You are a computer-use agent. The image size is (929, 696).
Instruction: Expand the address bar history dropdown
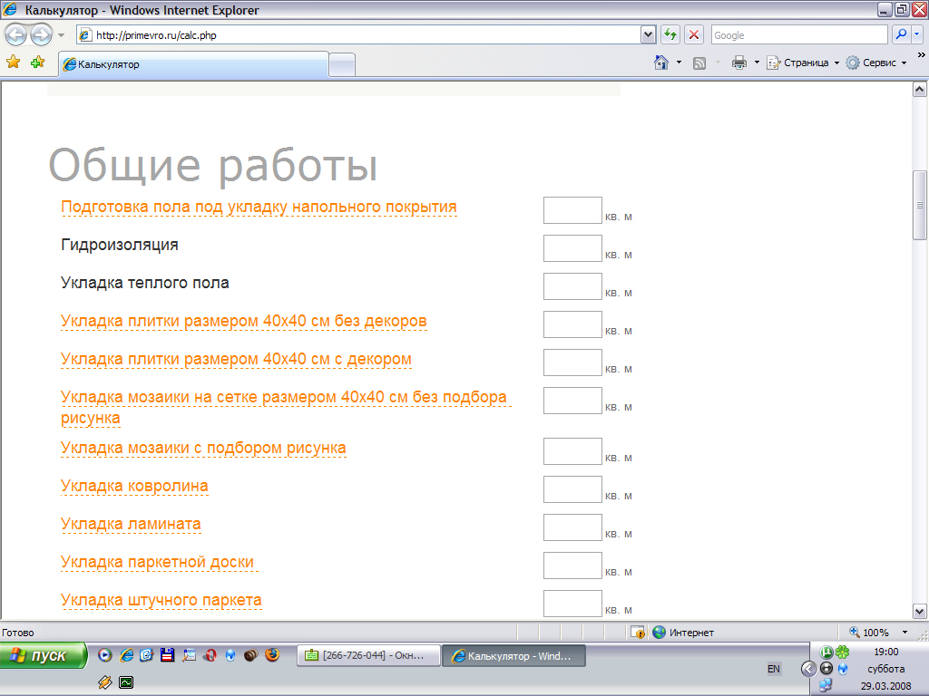(648, 35)
